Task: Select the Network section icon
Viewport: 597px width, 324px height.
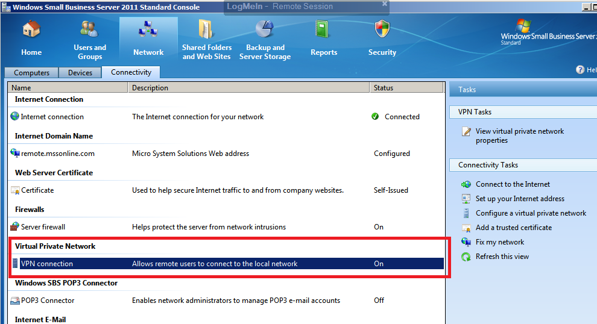Action: [148, 30]
